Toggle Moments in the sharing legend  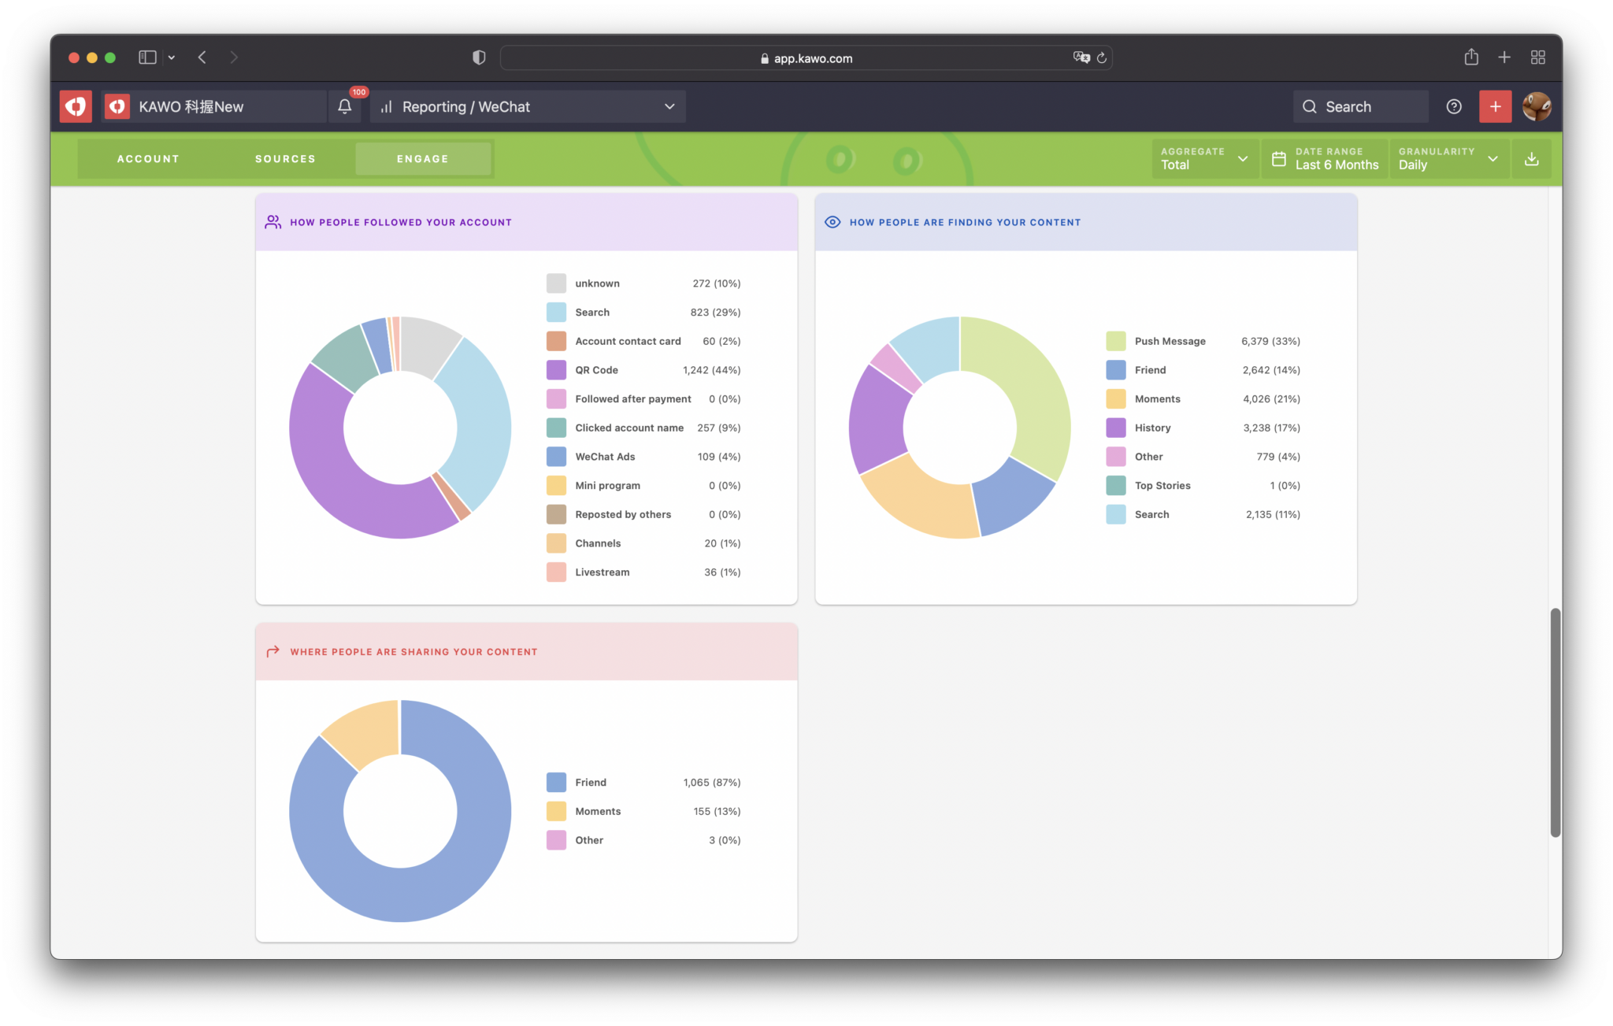coord(597,810)
